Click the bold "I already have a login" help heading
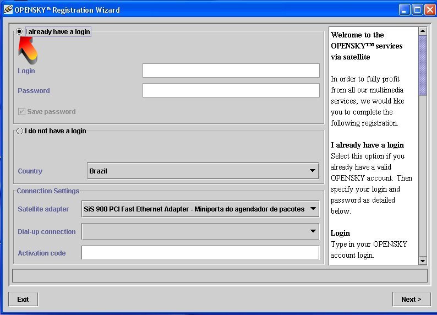This screenshot has height=315, width=437. [367, 145]
